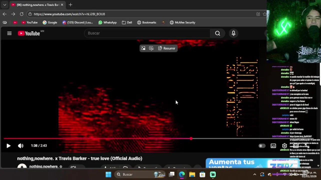Select the nothing,nowhere. x Travis Barker tab
Image resolution: width=321 pixels, height=180 pixels.
[37, 5]
